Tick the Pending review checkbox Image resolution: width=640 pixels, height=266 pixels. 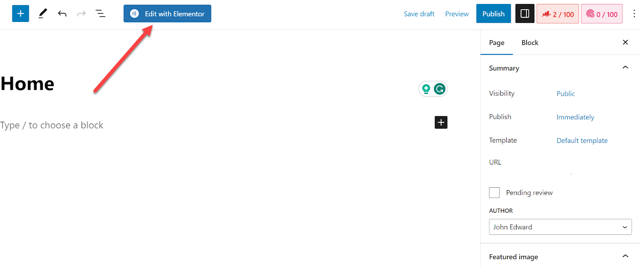pos(494,193)
